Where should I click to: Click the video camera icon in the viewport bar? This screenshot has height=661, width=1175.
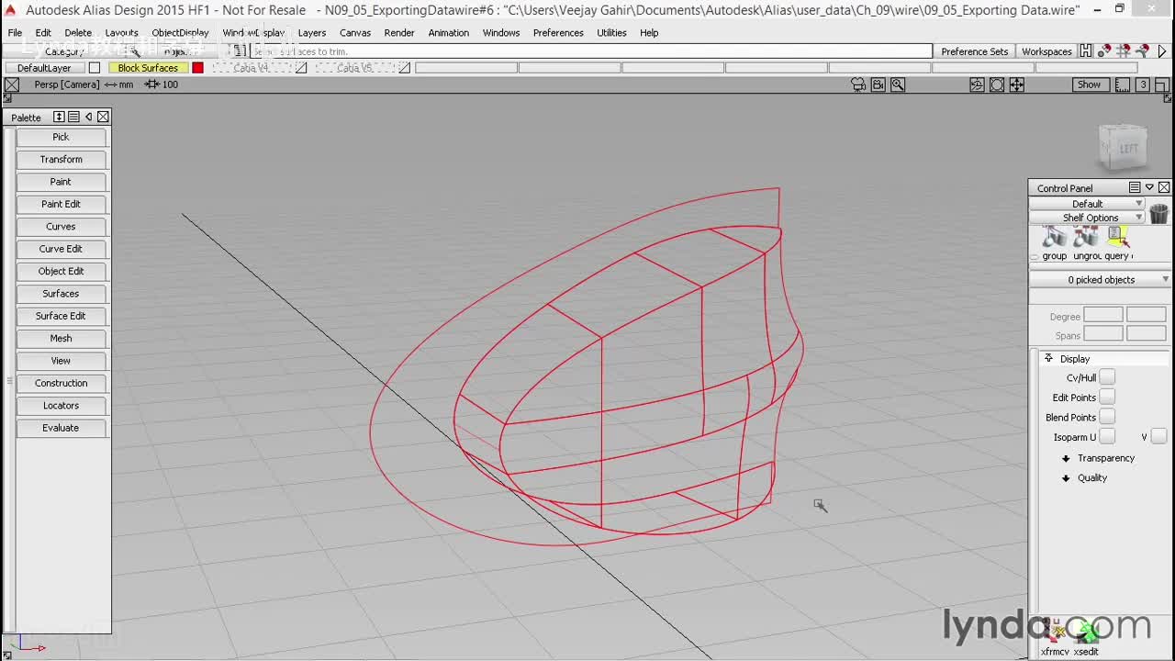point(878,84)
